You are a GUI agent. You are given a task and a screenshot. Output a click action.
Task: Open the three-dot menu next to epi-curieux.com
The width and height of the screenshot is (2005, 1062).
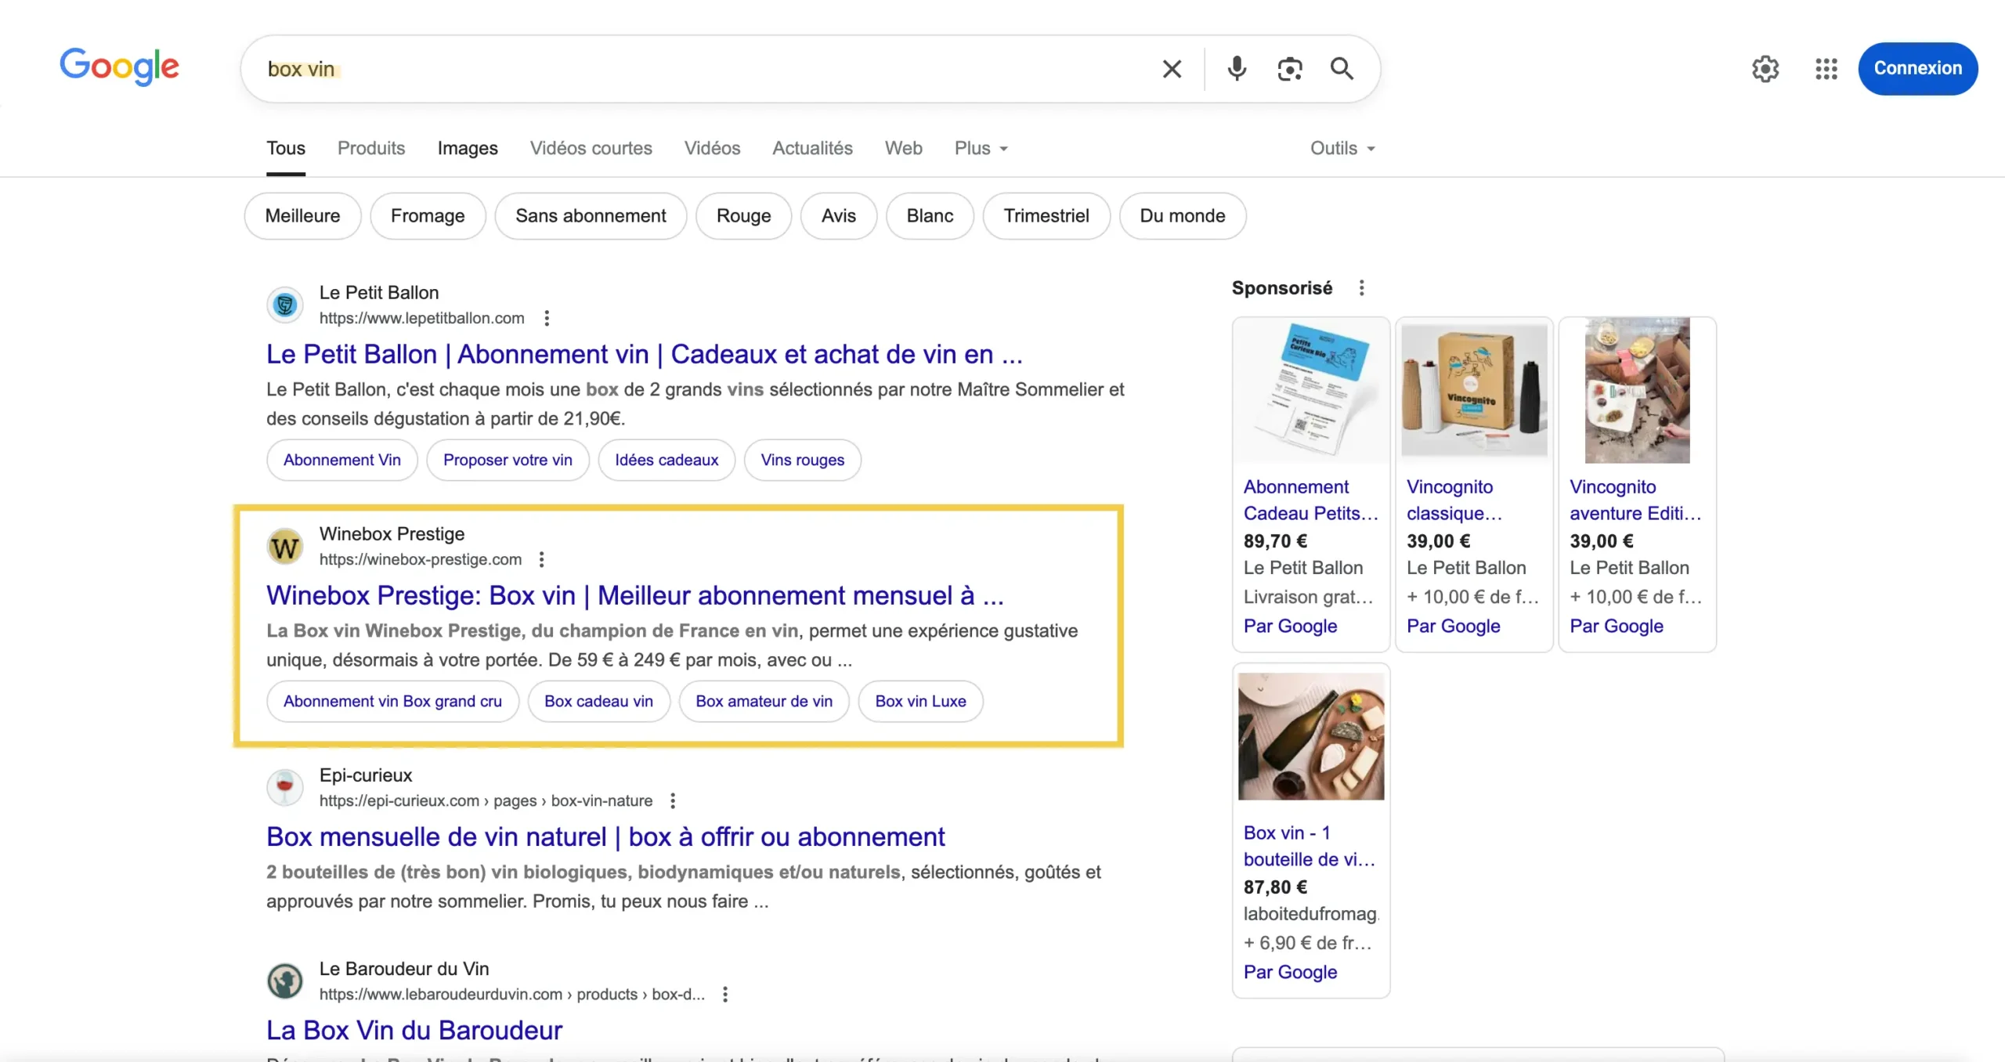pos(673,800)
